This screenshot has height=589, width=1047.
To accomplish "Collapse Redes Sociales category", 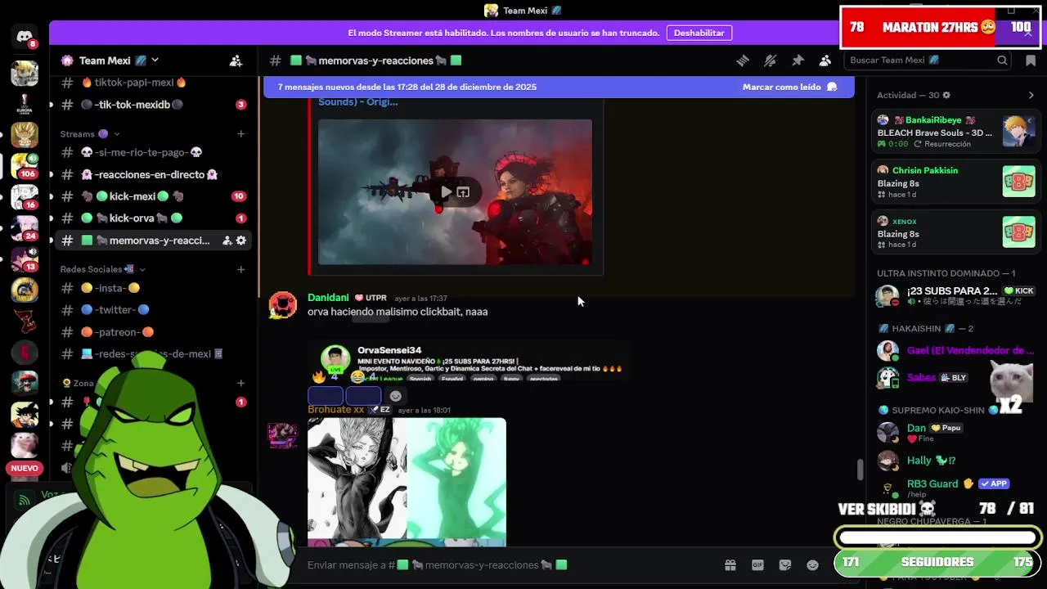I will pyautogui.click(x=103, y=269).
